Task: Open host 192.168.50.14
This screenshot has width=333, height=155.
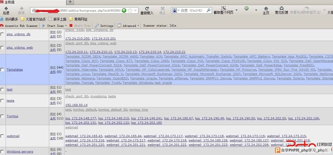Action: click(x=76, y=105)
